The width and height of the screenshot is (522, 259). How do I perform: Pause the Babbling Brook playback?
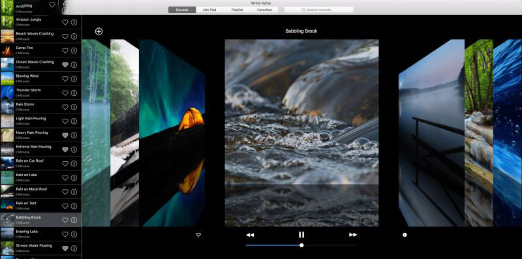301,235
